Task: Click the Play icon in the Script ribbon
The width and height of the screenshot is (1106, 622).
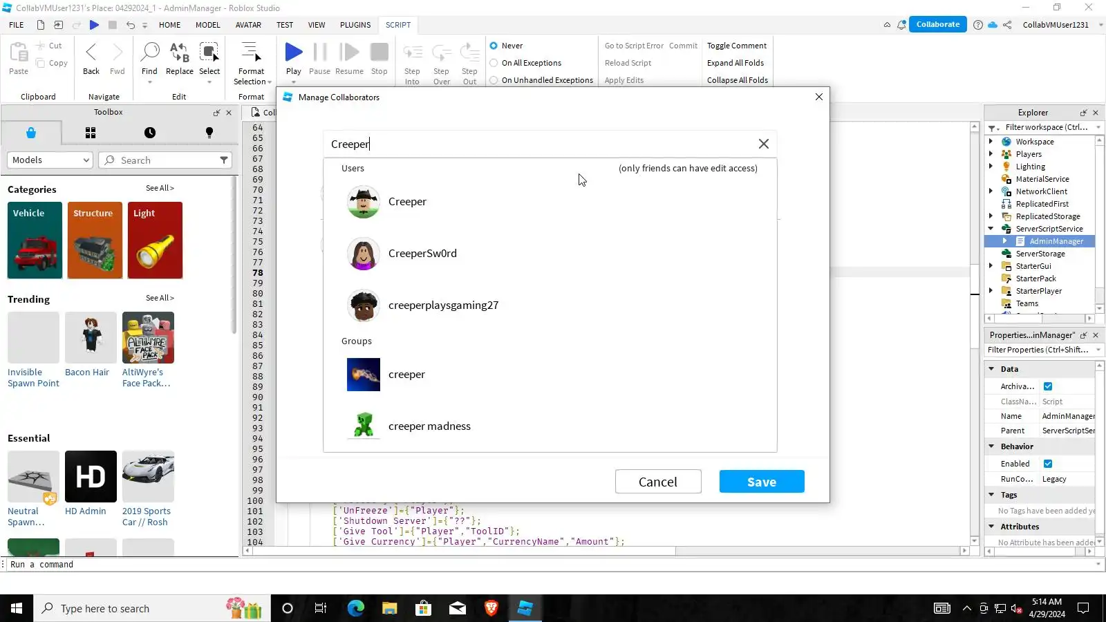Action: point(294,52)
